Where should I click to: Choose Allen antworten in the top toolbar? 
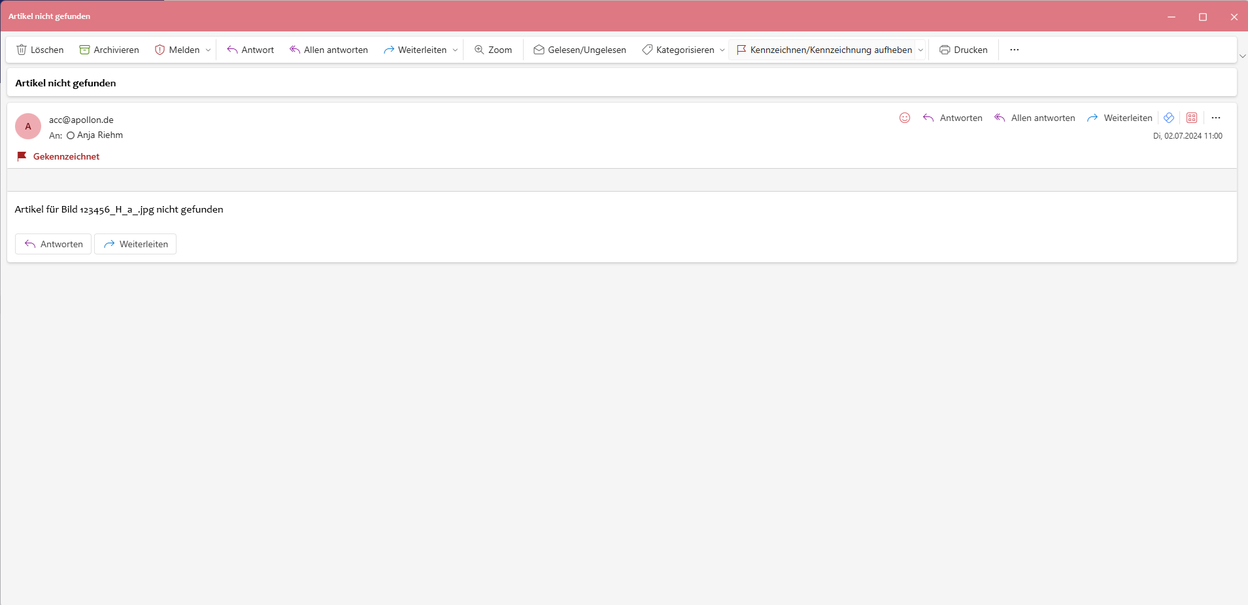point(329,50)
